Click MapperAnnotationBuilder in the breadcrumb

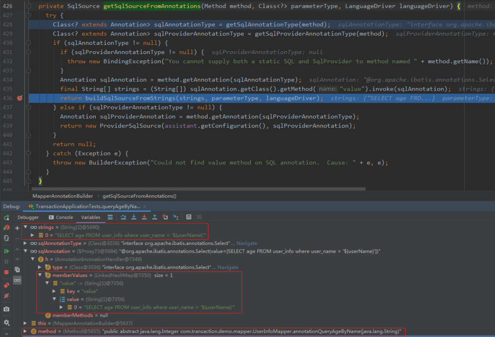(x=62, y=196)
